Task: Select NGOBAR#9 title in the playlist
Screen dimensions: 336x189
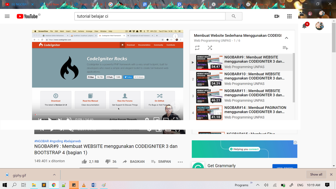Action: [255, 59]
